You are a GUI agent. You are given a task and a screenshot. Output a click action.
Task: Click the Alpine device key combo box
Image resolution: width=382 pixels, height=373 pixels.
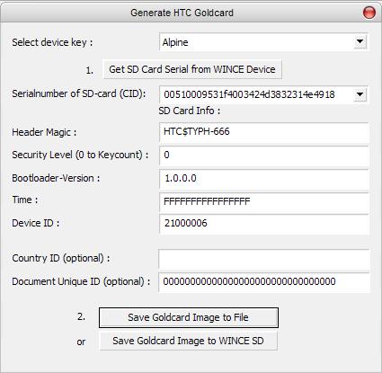[263, 42]
